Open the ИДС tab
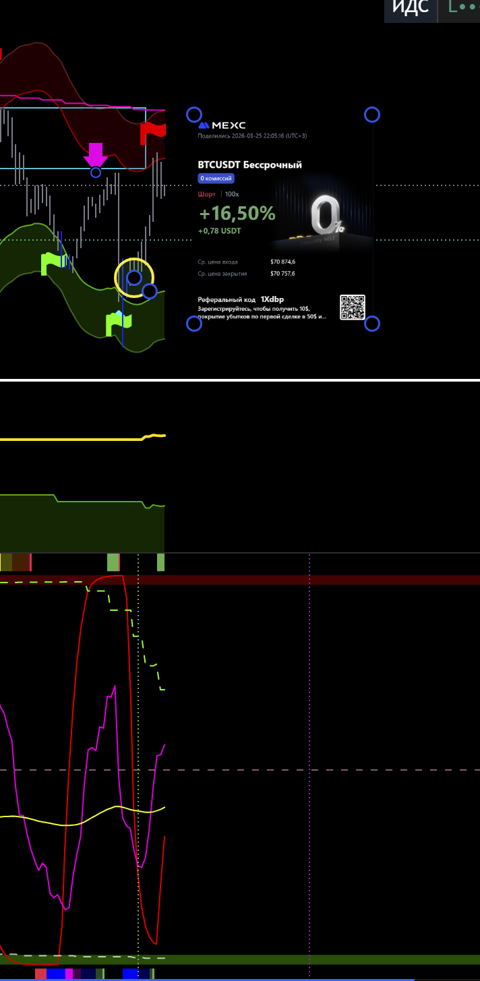 point(411,9)
